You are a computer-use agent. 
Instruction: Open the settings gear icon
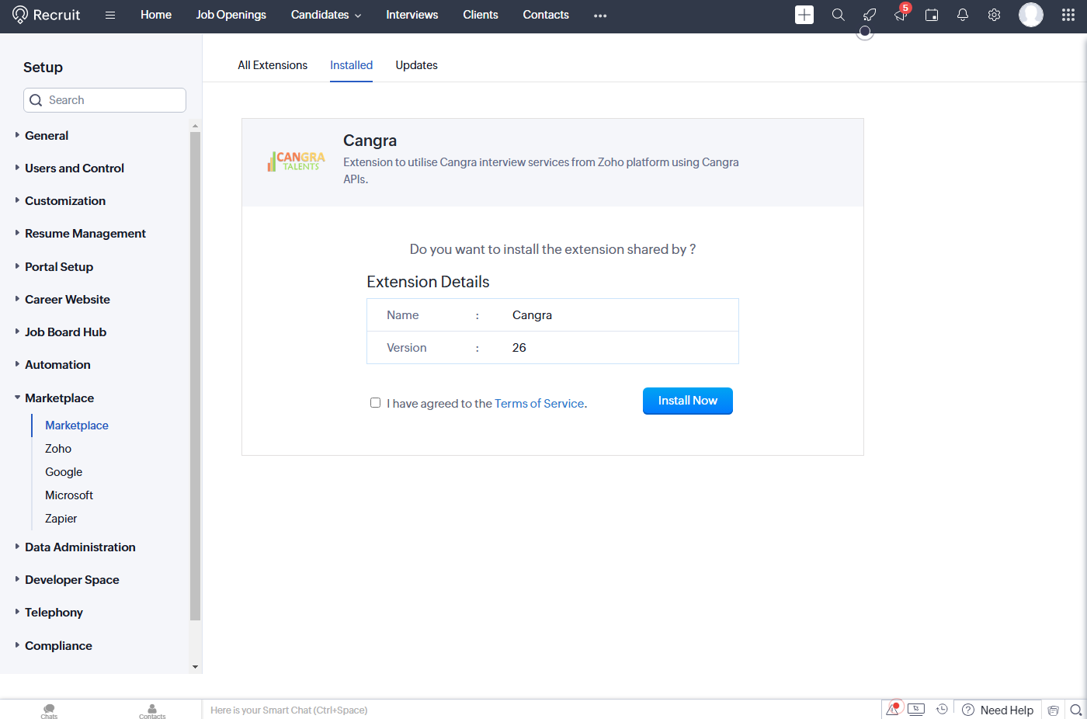994,15
